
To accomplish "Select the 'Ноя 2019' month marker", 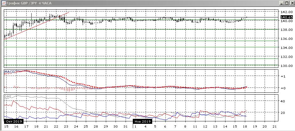I will (142, 121).
